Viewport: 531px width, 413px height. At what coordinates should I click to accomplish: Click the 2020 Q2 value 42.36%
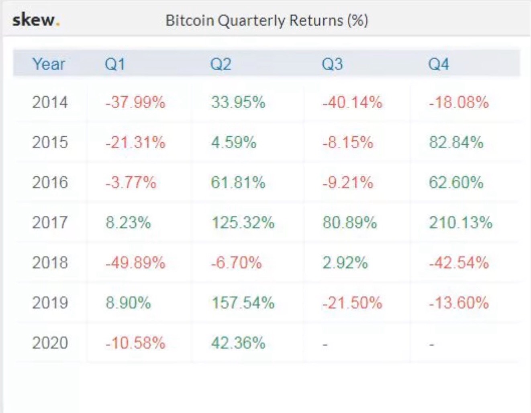[x=238, y=343]
